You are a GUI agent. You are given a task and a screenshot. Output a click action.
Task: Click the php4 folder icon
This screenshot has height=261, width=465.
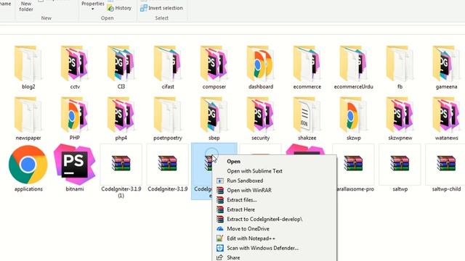121,115
